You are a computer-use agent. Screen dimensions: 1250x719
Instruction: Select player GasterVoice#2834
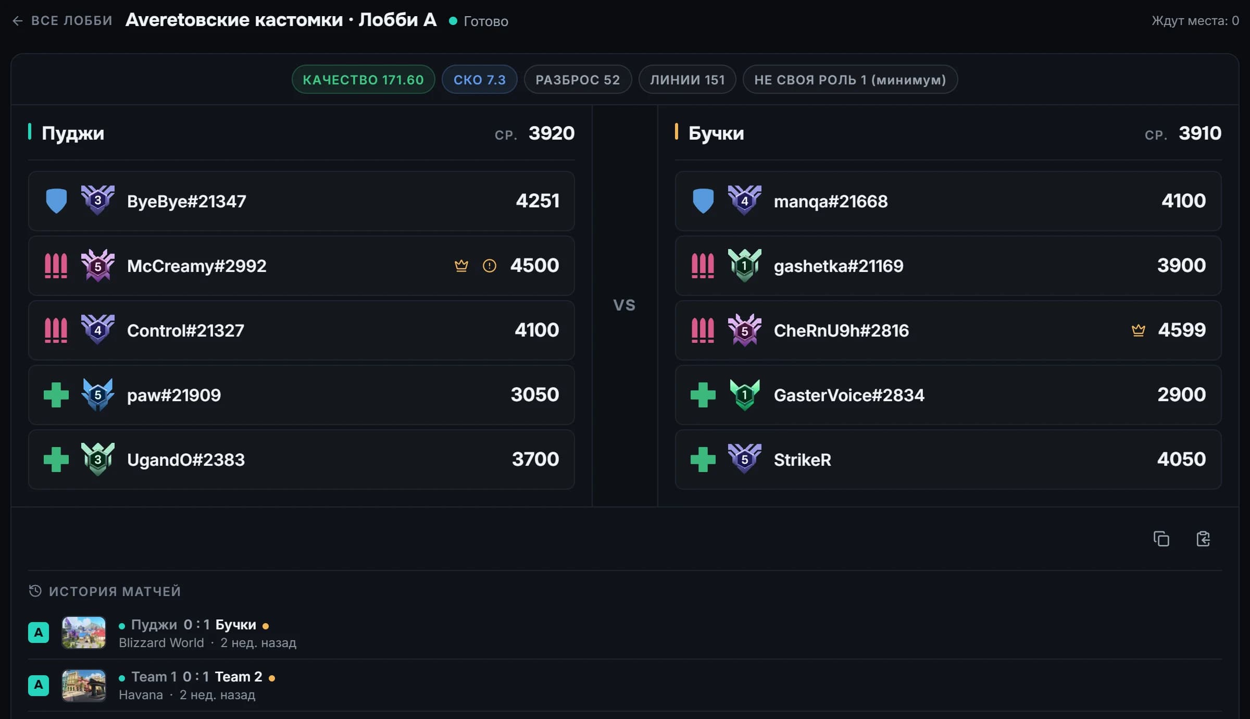[948, 395]
